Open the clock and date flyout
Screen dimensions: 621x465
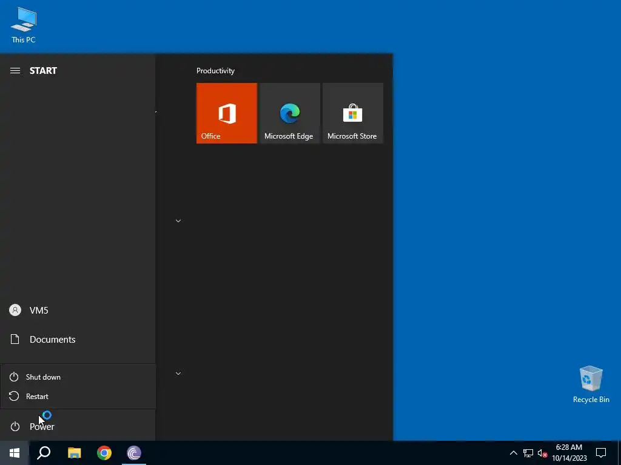coord(569,453)
